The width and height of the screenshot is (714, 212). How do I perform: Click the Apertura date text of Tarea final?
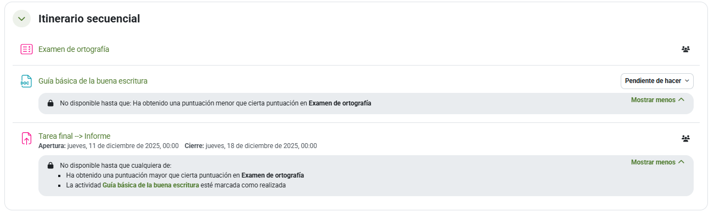109,146
